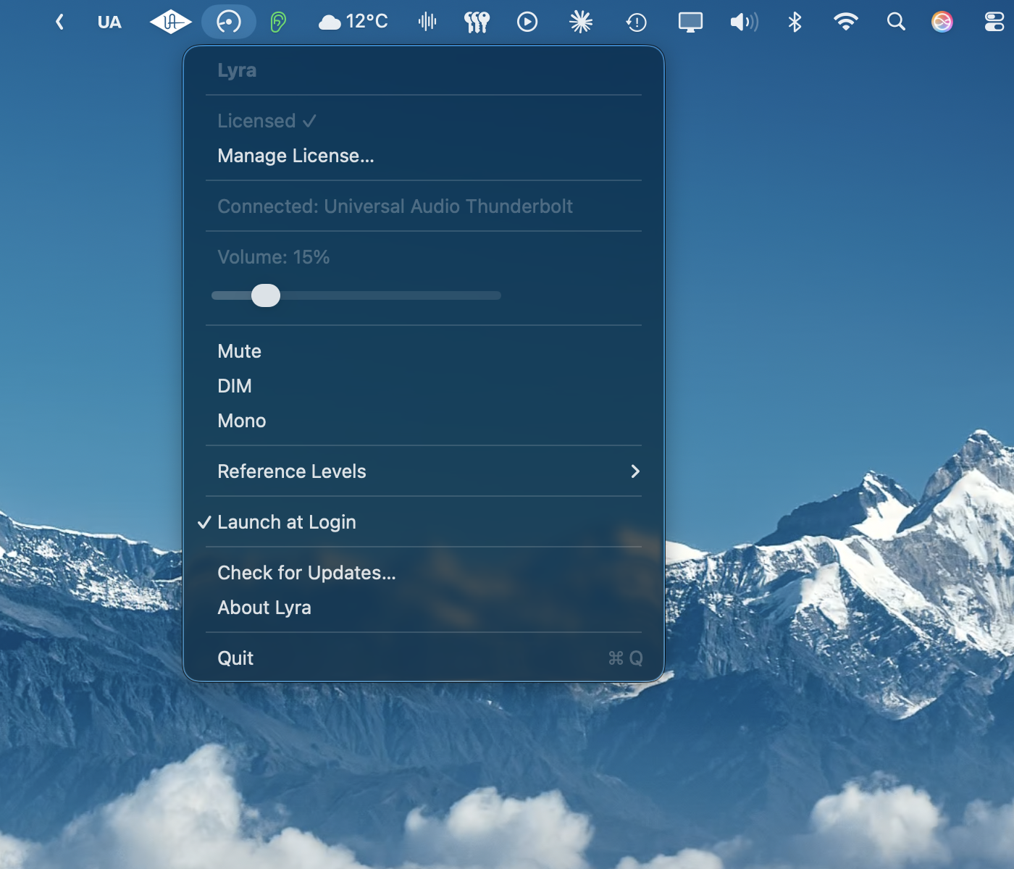
Task: Collapse menu bar icons with left chevron
Action: [x=60, y=22]
